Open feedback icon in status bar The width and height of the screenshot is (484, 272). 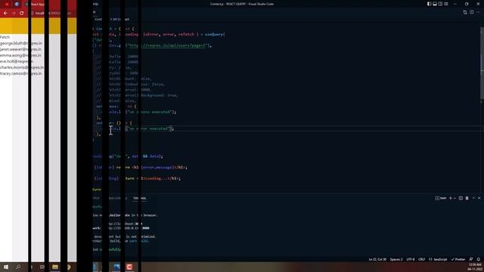[471, 259]
